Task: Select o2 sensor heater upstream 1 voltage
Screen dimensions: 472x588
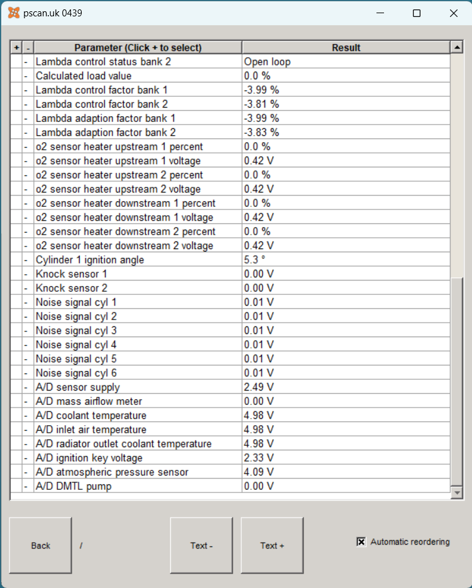Action: click(138, 161)
